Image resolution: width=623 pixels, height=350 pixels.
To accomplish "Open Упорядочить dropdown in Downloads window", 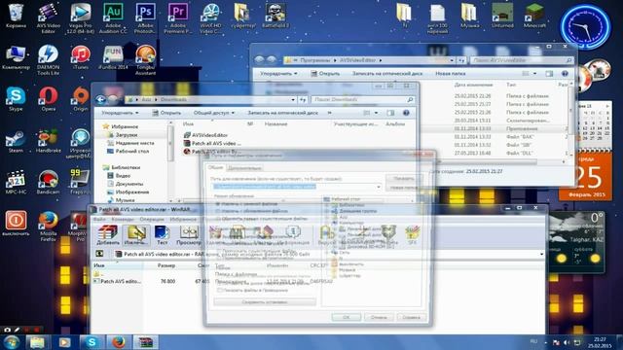I will [x=120, y=113].
